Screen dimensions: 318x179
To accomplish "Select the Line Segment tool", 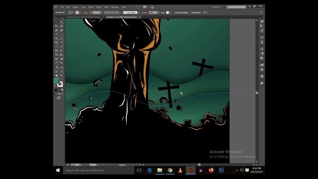I will click(x=62, y=34).
